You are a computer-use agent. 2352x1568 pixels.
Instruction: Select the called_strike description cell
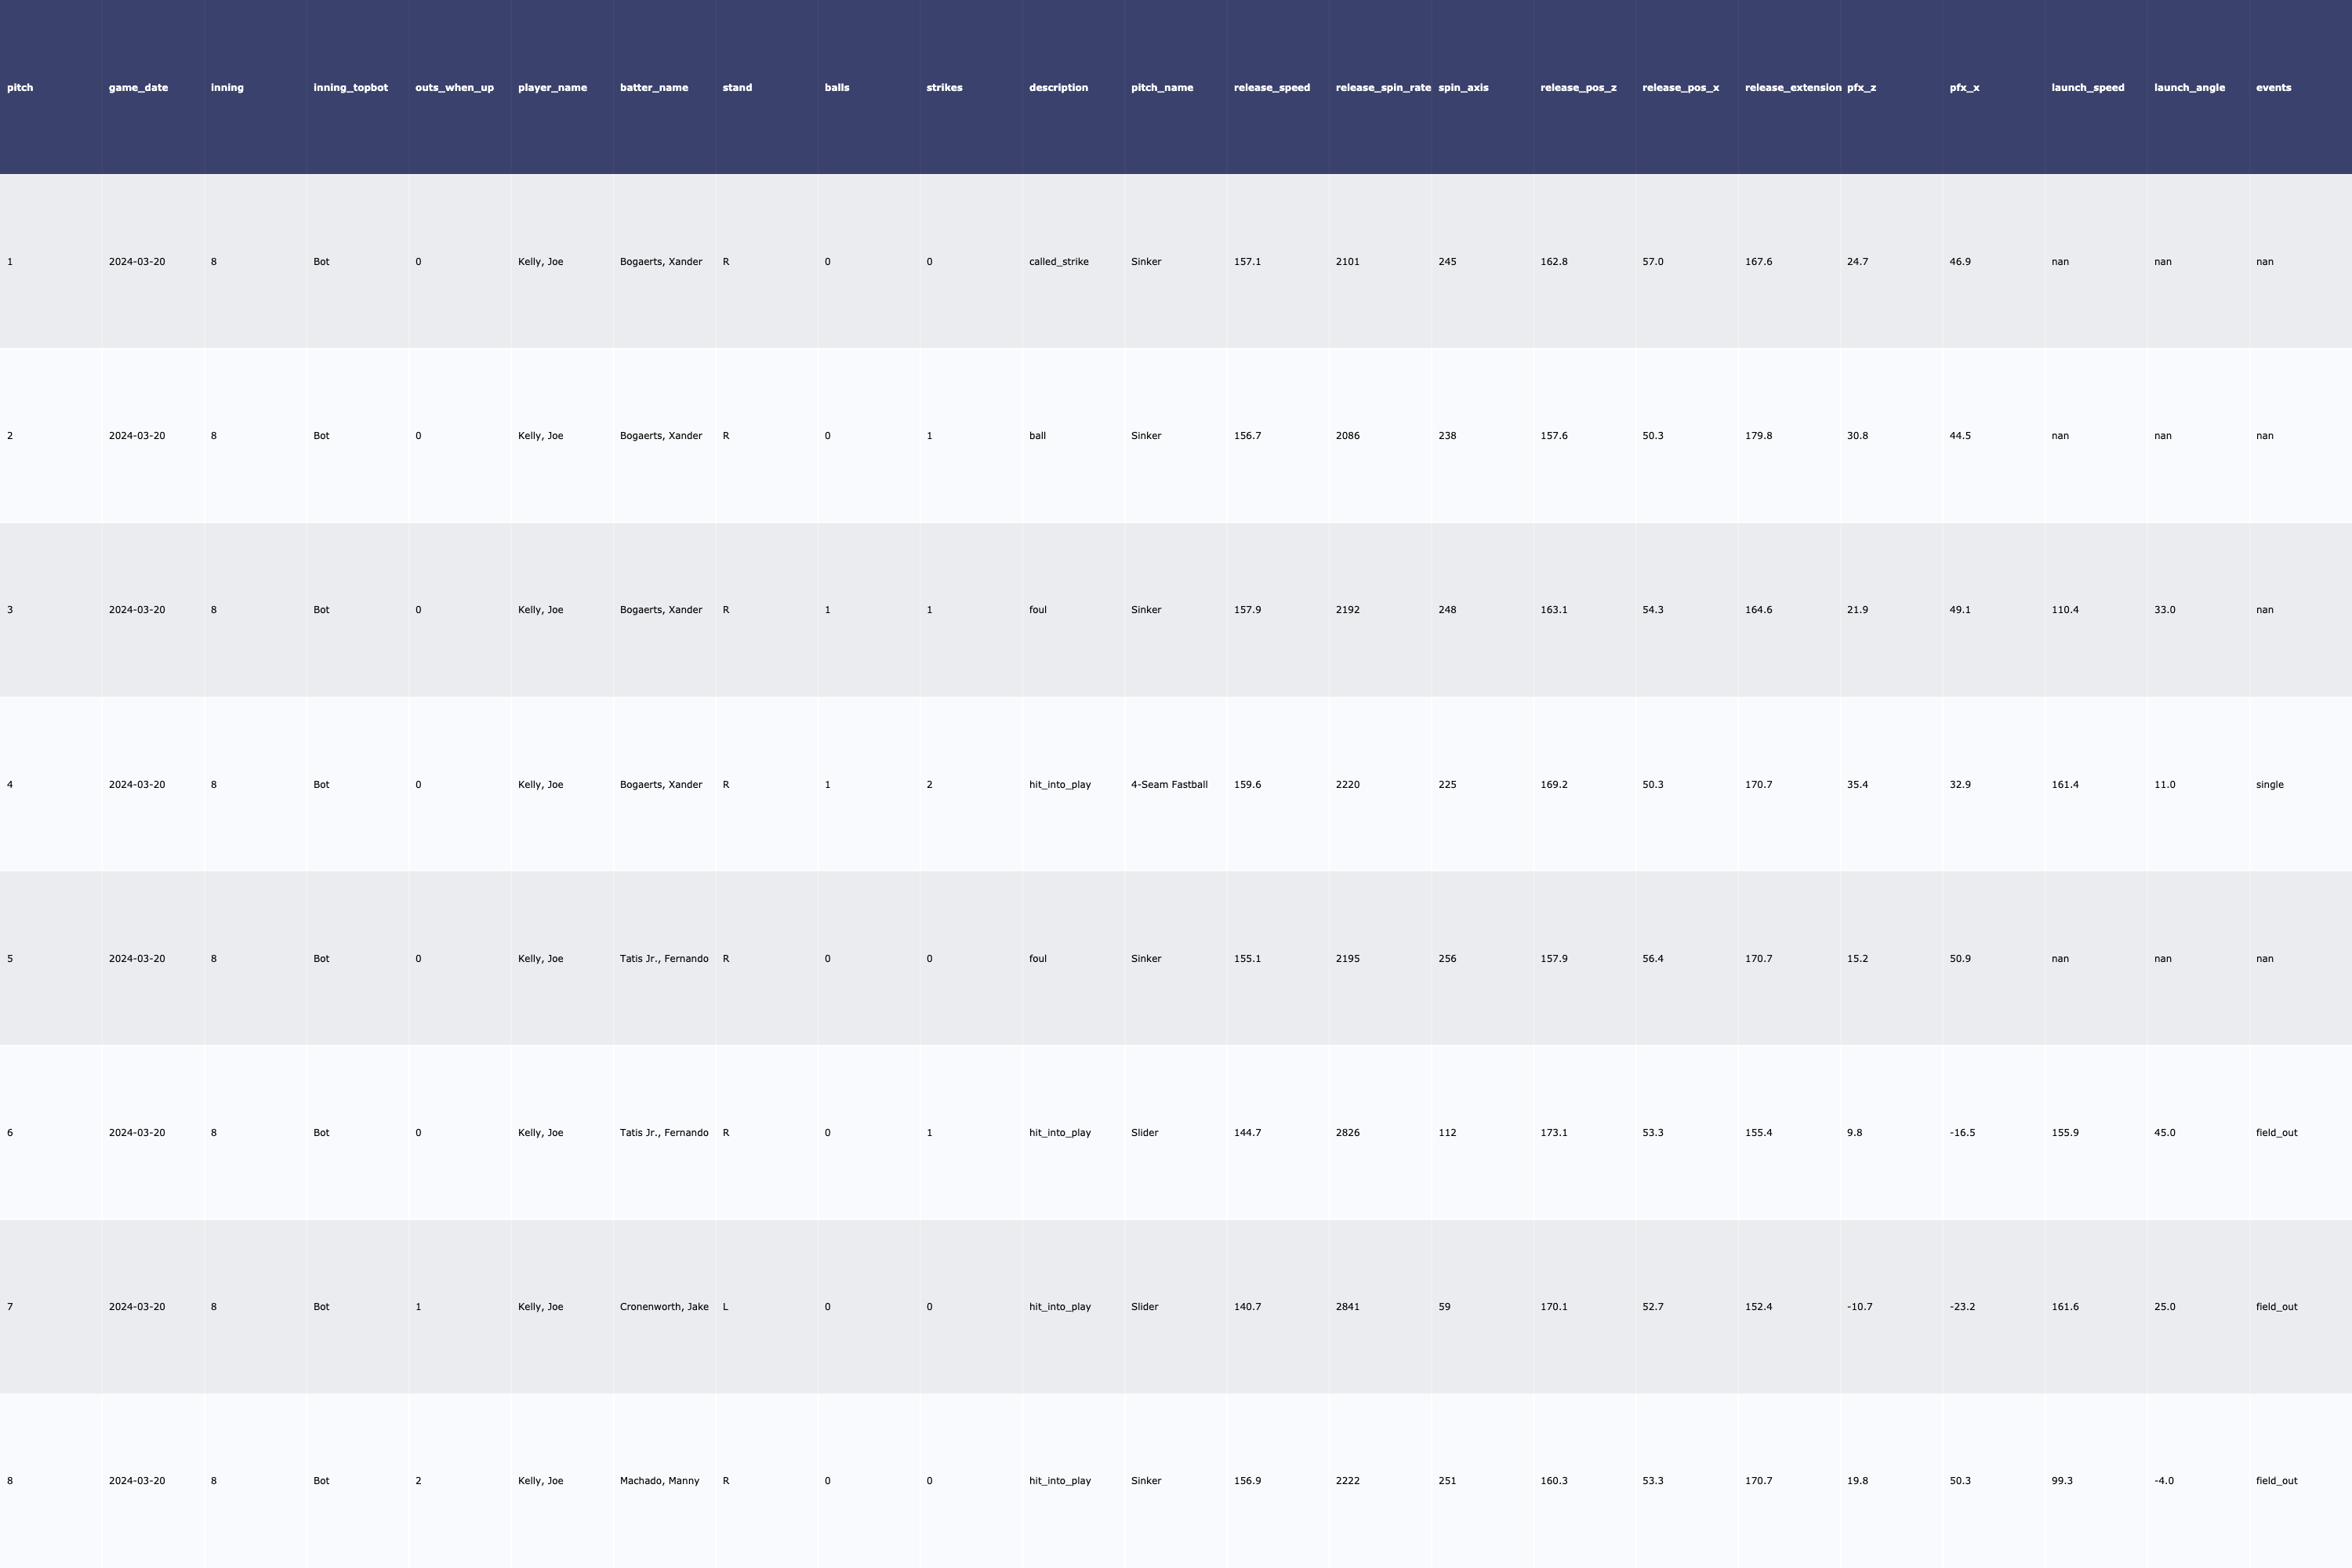[1058, 262]
